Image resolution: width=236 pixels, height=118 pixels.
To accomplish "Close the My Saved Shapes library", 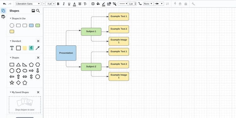I will click(38, 92).
